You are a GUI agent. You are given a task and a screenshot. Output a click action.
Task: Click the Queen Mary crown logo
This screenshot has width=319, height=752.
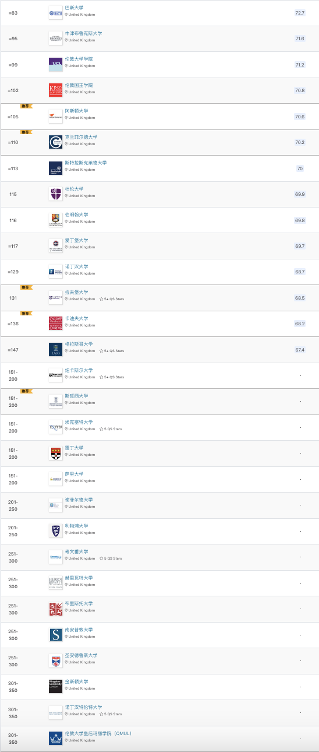(55, 738)
